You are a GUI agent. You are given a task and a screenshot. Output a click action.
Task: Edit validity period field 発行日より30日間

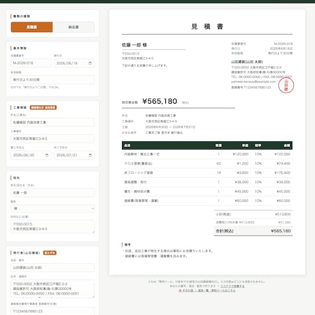[x=52, y=79]
